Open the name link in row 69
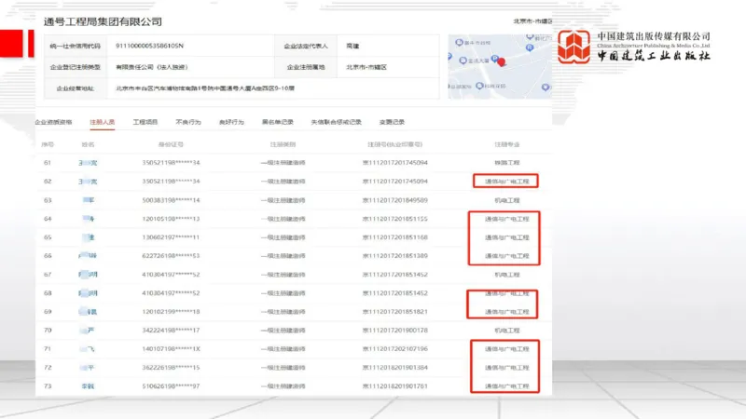 [x=88, y=312]
